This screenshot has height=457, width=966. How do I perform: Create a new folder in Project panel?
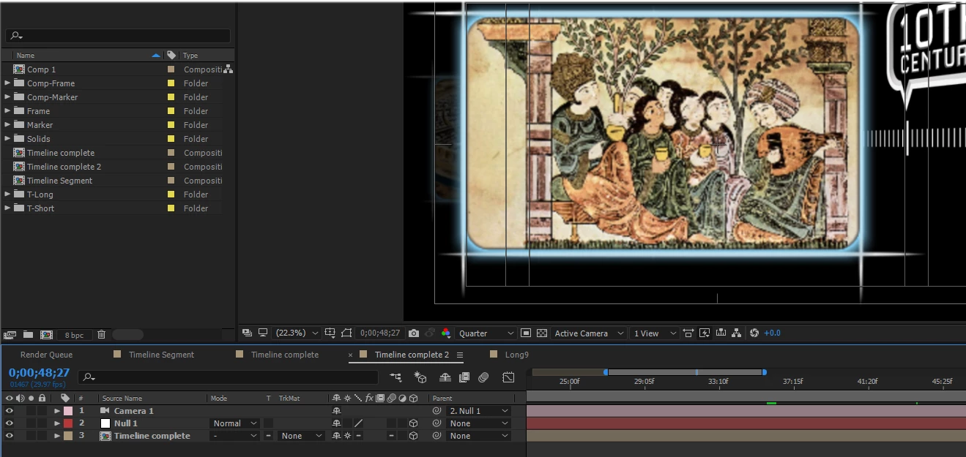click(28, 335)
